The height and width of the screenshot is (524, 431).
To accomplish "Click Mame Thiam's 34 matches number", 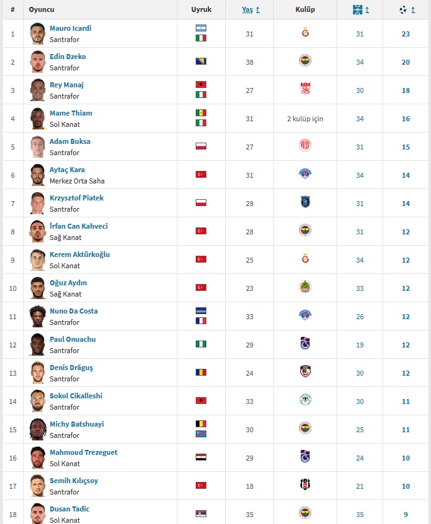I will [x=360, y=119].
